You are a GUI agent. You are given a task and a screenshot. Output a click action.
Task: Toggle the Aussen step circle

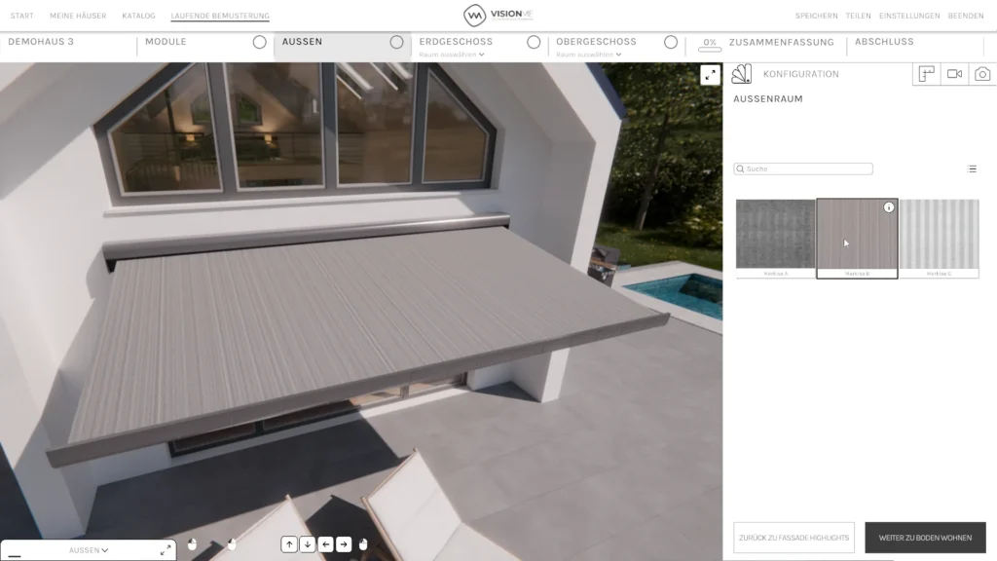(396, 42)
